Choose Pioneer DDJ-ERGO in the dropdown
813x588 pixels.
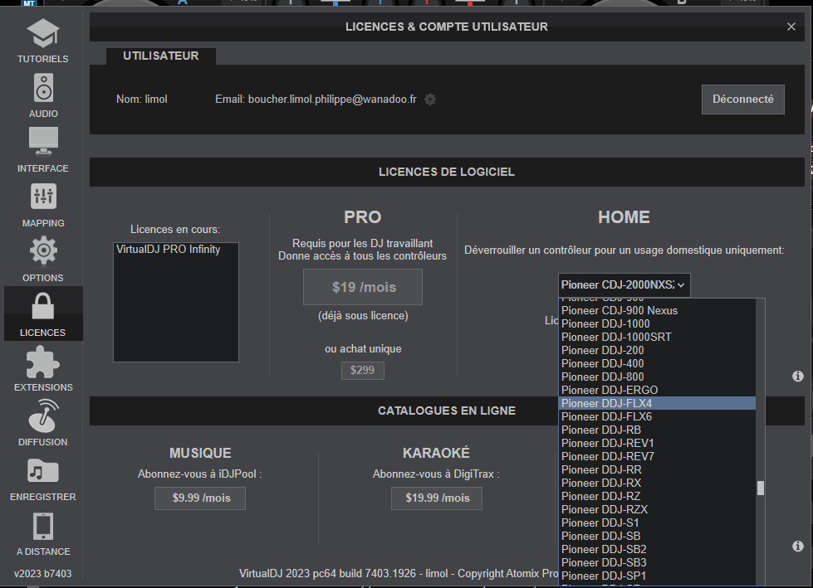pos(658,391)
